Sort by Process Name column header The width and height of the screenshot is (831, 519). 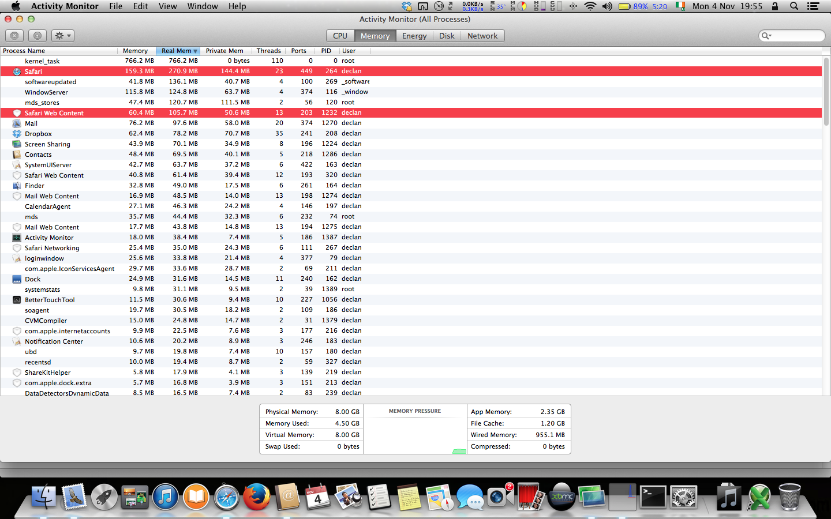click(58, 51)
